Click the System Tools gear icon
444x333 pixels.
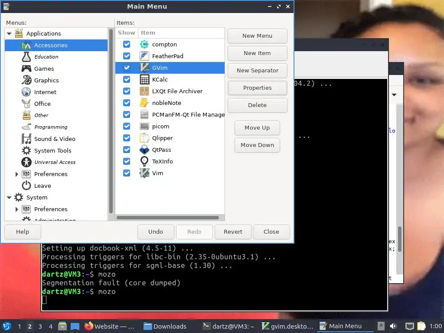tap(26, 150)
